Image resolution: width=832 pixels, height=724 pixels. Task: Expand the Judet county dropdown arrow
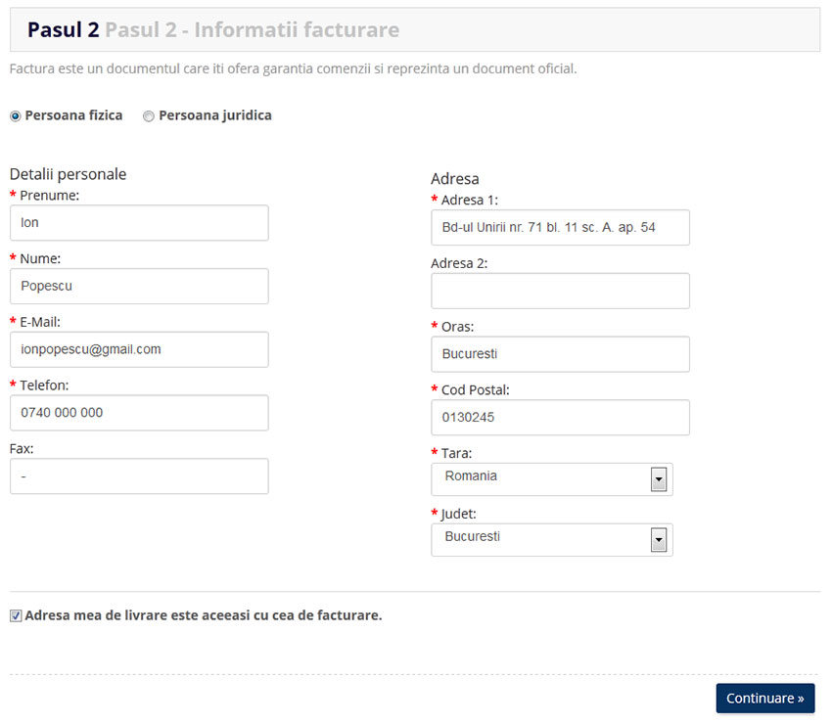659,540
